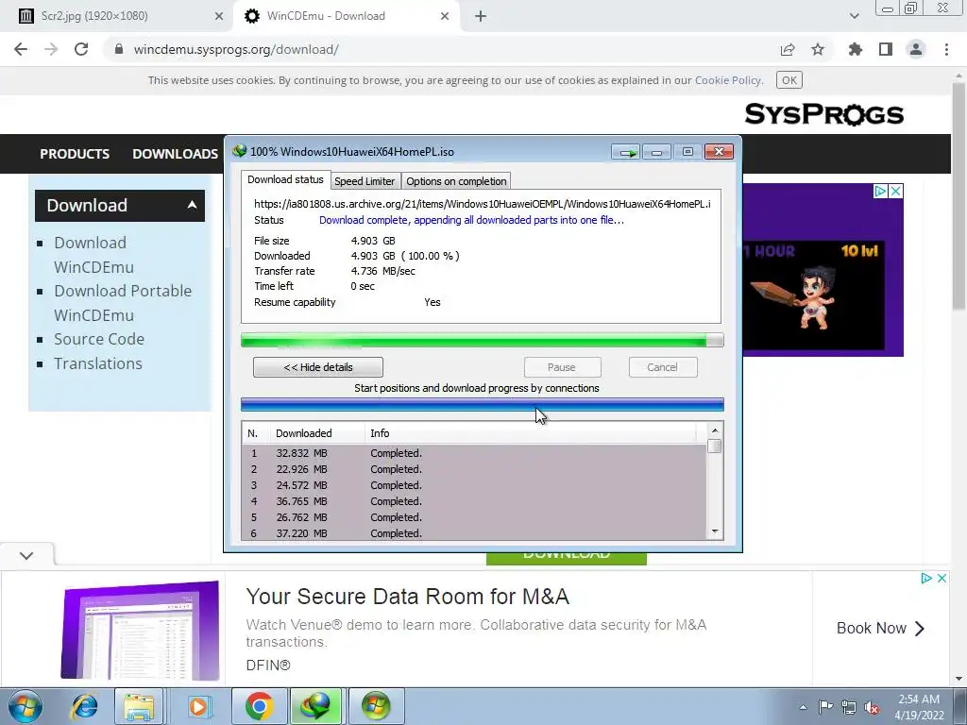This screenshot has width=967, height=725.
Task: Click the Downloaded column header
Action: click(317, 433)
